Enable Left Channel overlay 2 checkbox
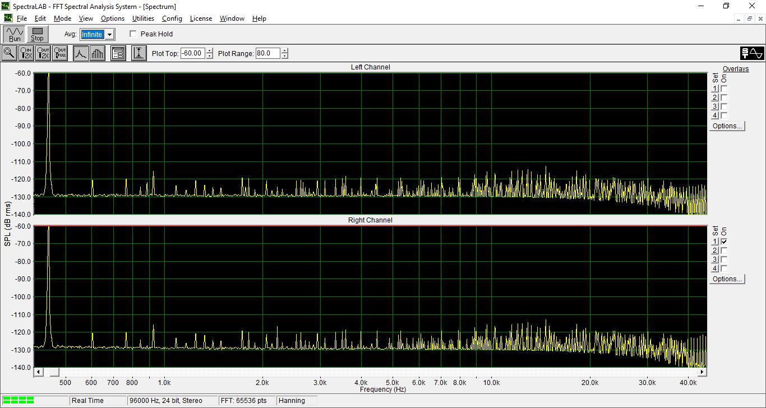This screenshot has height=408, width=766. 724,98
